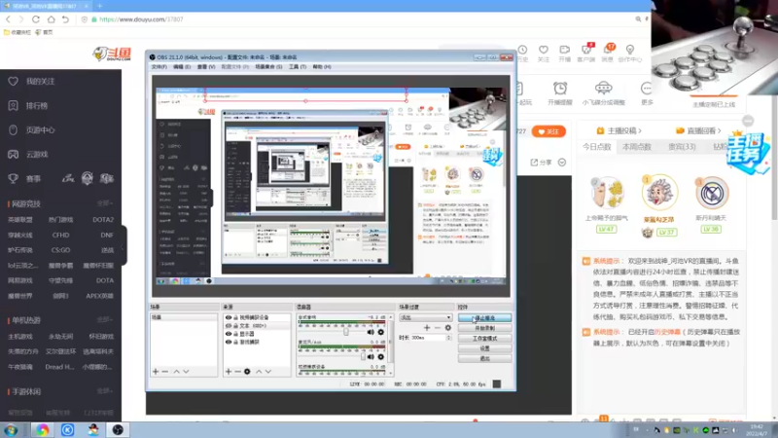Switch to 贵宾(33) tab
The height and width of the screenshot is (438, 778).
click(682, 147)
